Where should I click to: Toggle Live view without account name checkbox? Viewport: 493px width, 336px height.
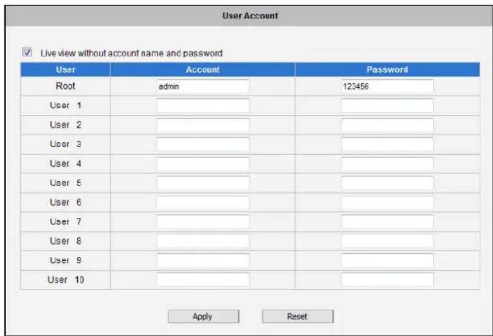click(27, 52)
